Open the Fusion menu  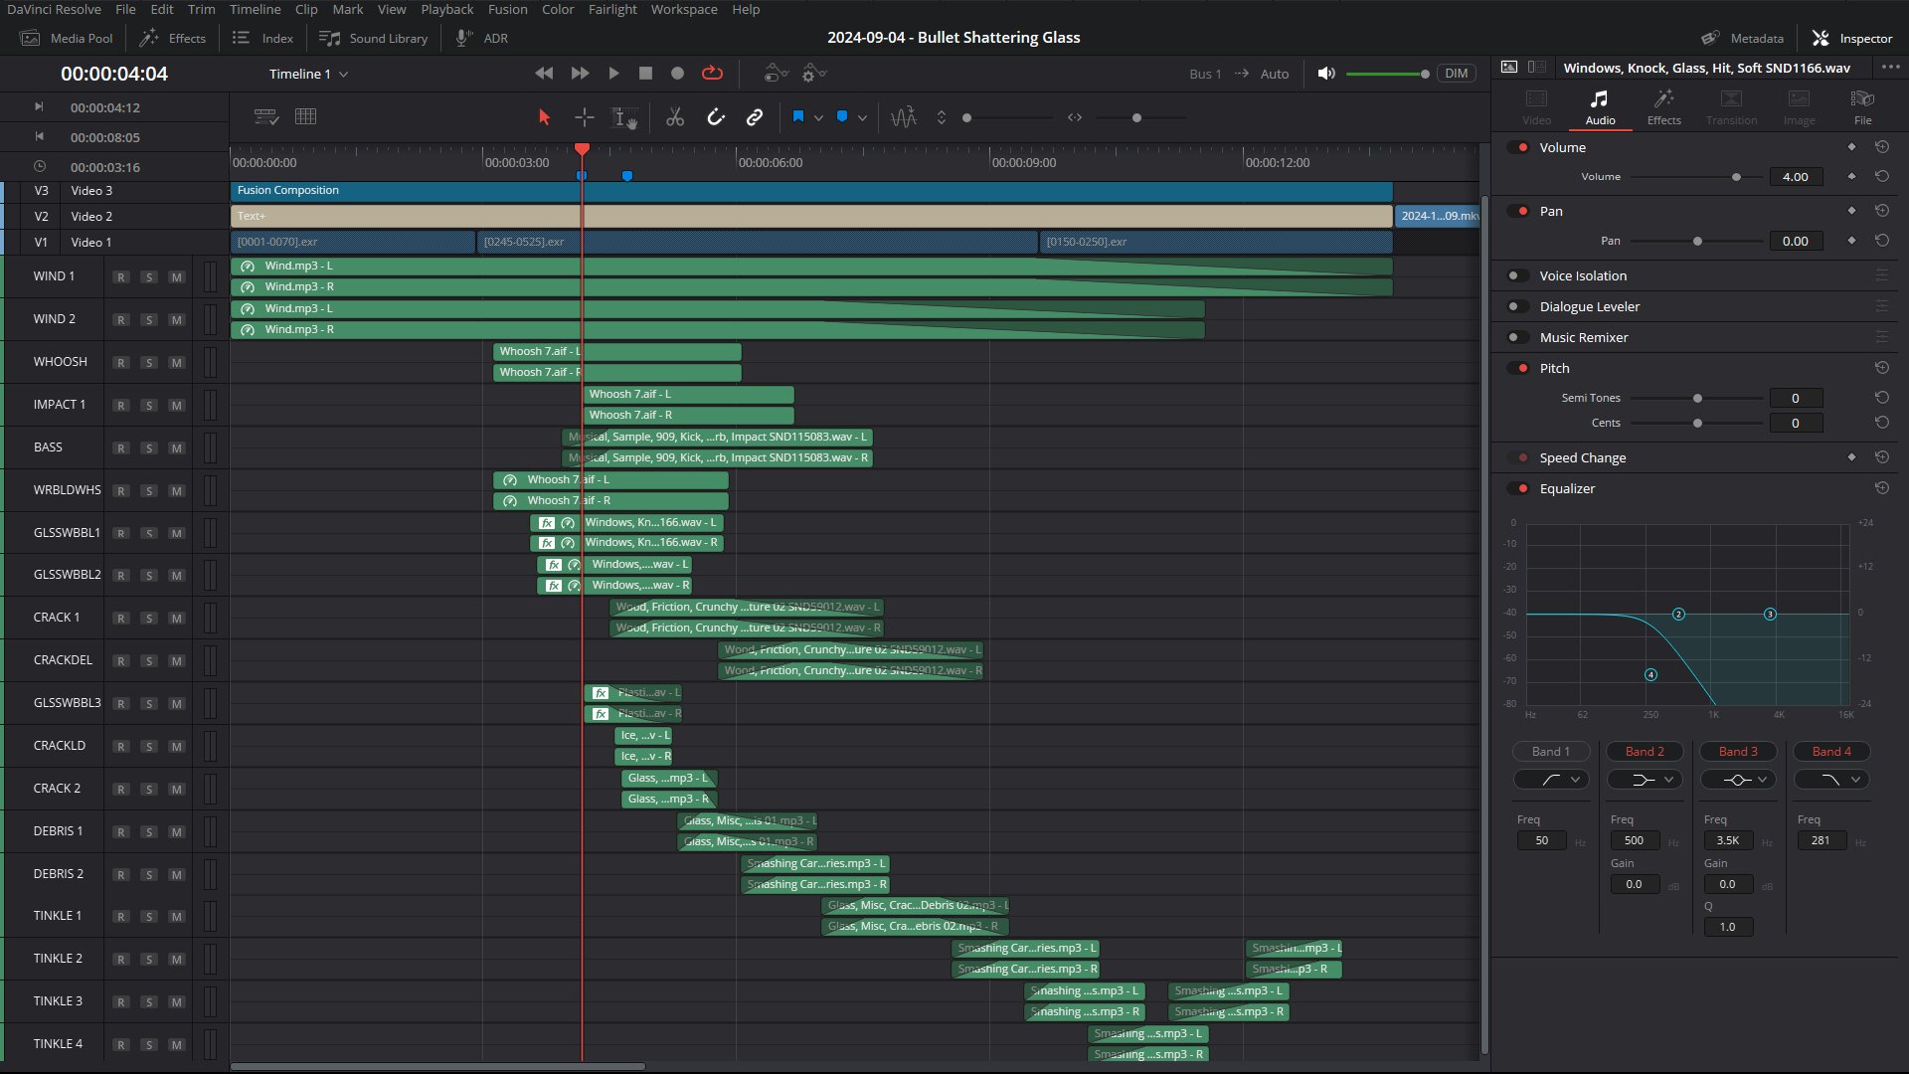(x=507, y=9)
